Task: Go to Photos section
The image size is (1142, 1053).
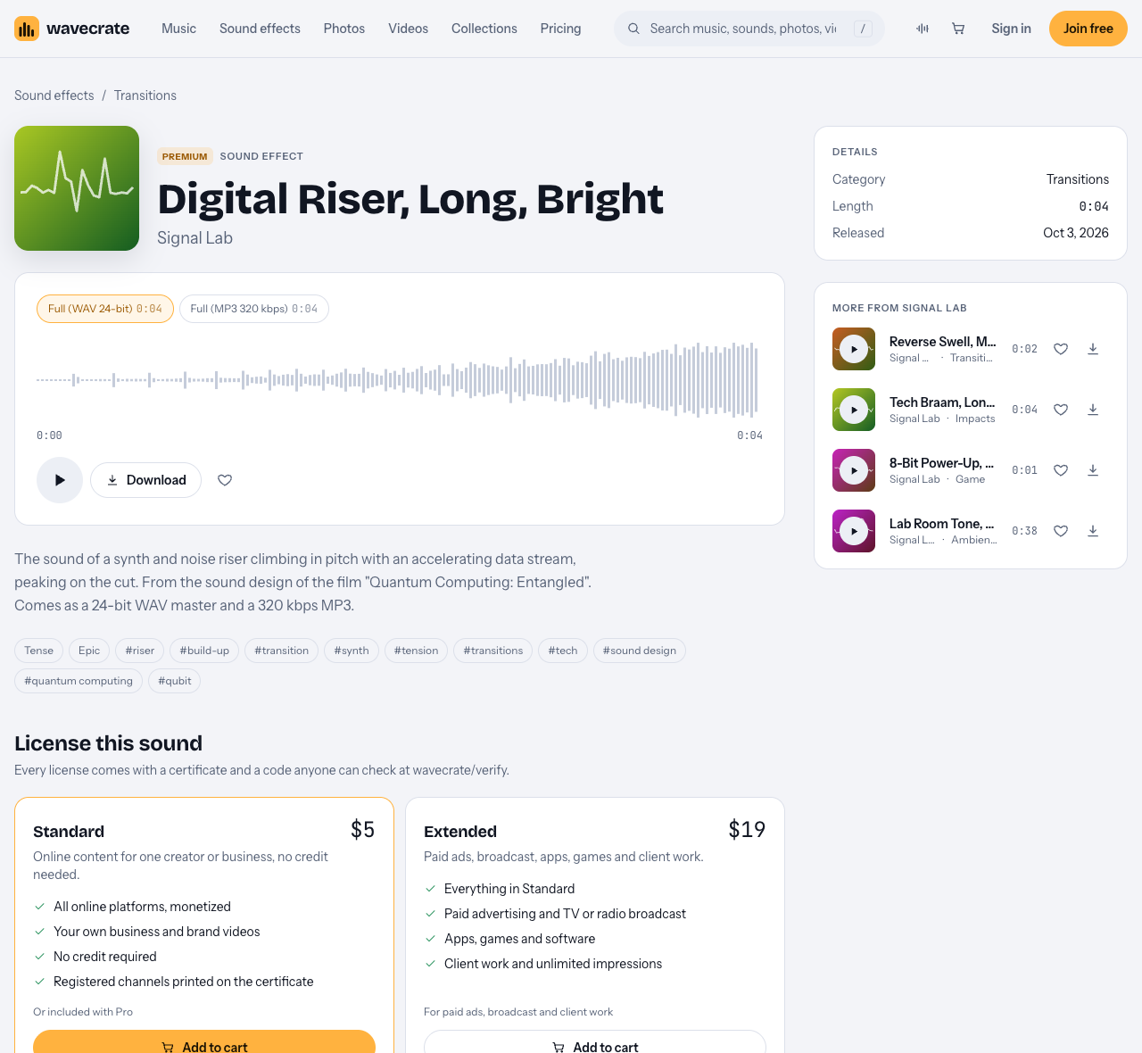Action: (x=344, y=29)
